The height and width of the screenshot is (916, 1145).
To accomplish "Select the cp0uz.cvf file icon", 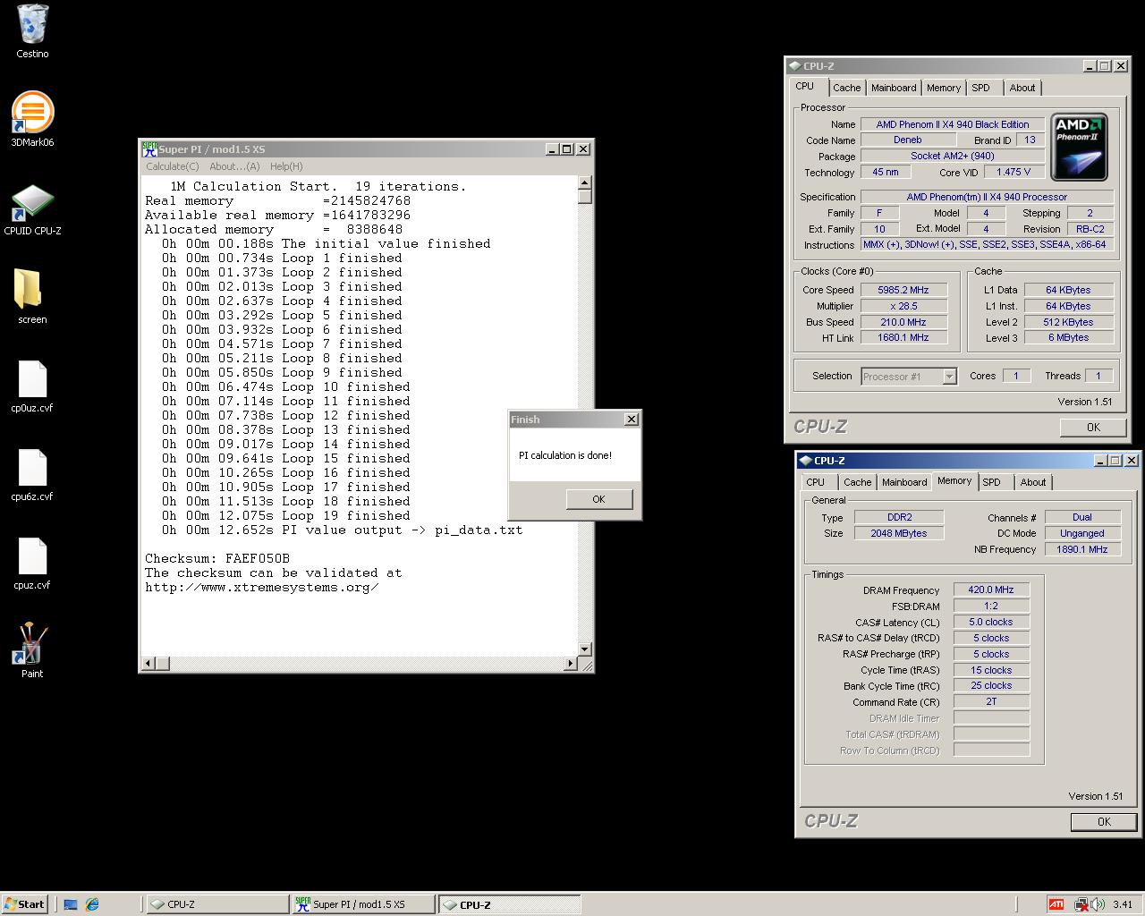I will (32, 386).
